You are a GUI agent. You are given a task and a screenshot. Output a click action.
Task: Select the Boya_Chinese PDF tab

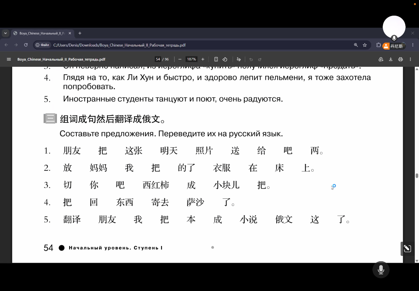(42, 33)
